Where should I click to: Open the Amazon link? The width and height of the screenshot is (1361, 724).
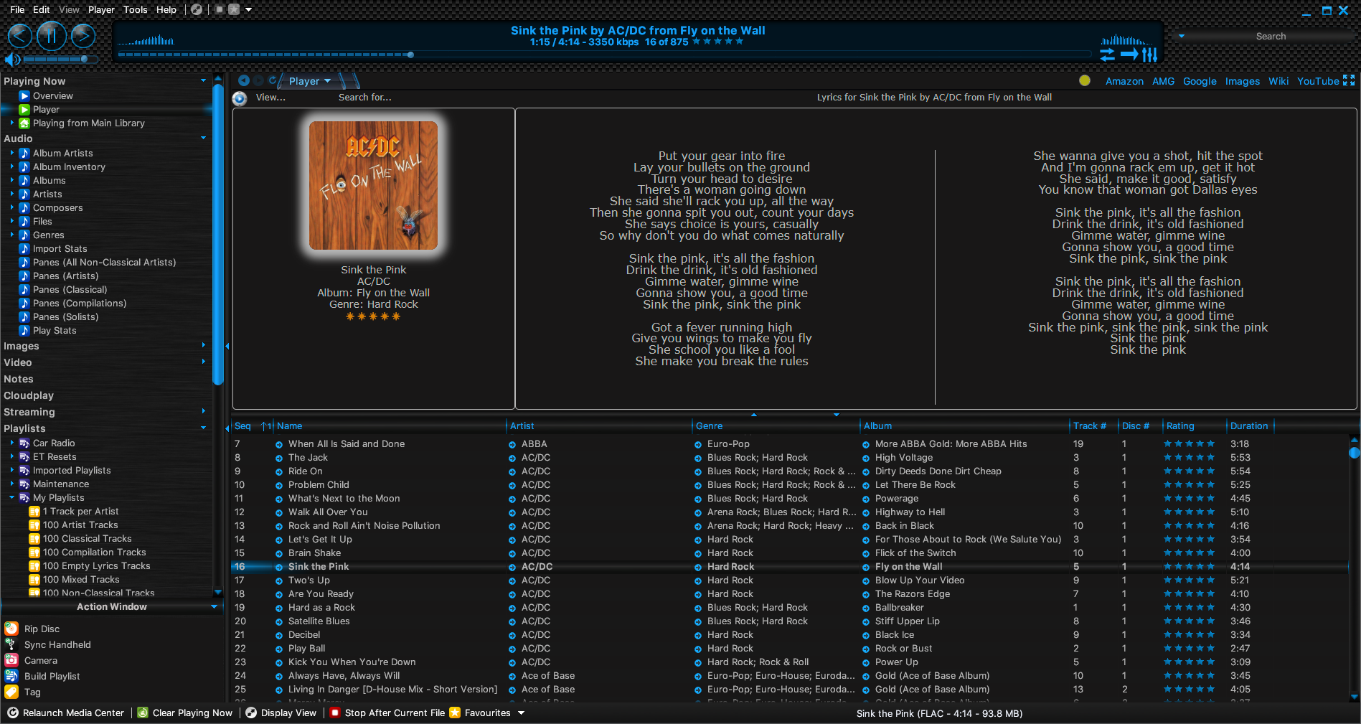click(1124, 81)
